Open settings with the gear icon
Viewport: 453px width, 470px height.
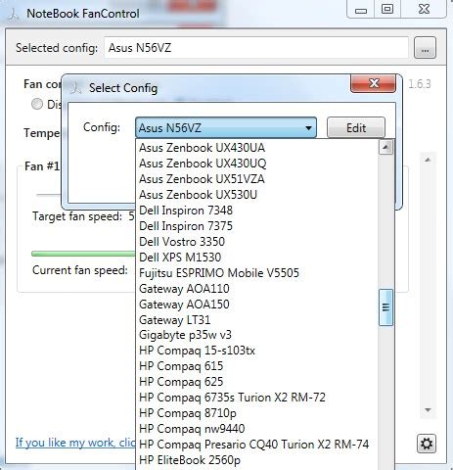[427, 444]
